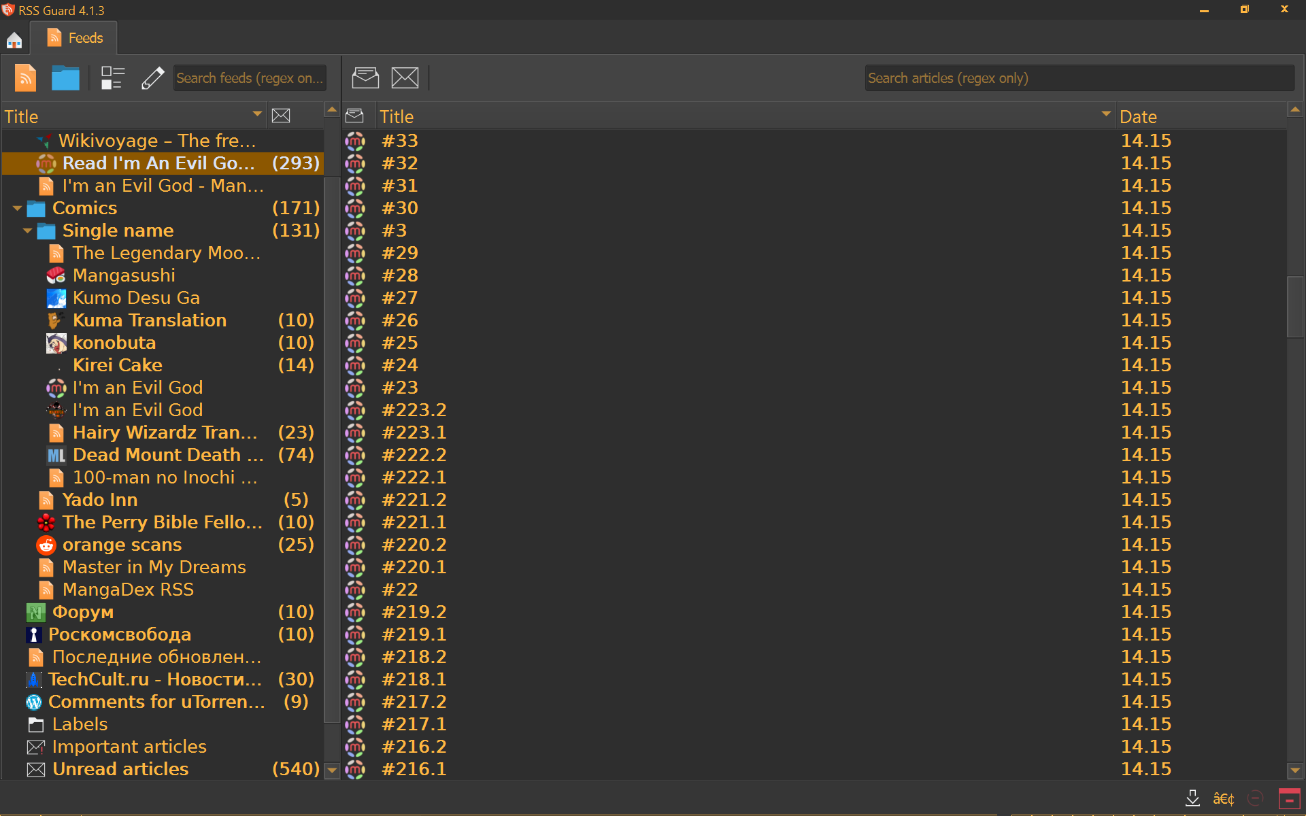Select the Unread articles item
Viewport: 1306px width, 816px height.
[x=120, y=769]
